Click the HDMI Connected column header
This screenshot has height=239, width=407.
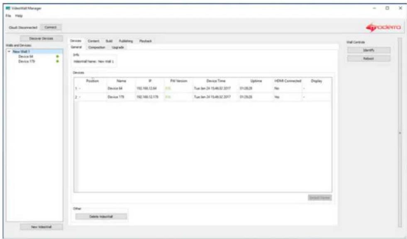(x=288, y=81)
